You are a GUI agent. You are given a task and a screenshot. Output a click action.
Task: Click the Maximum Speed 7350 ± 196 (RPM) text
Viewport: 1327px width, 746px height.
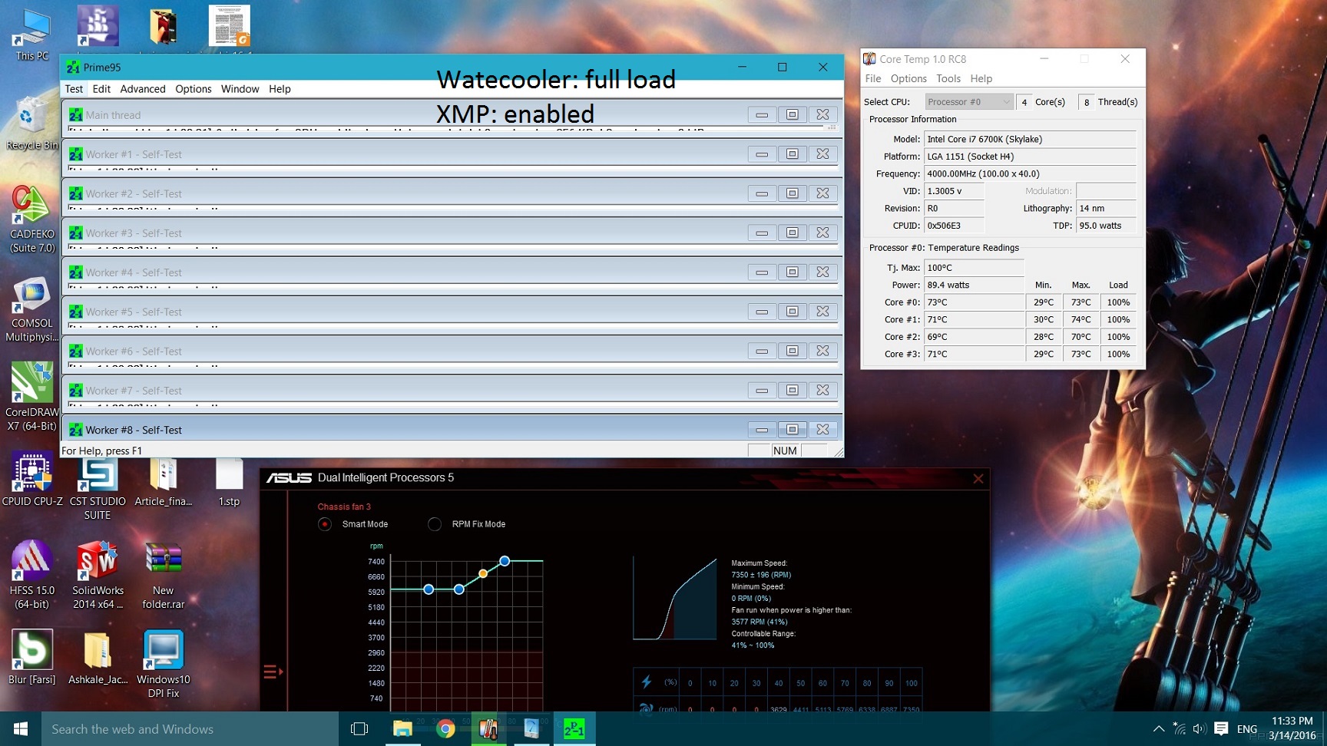click(x=761, y=575)
